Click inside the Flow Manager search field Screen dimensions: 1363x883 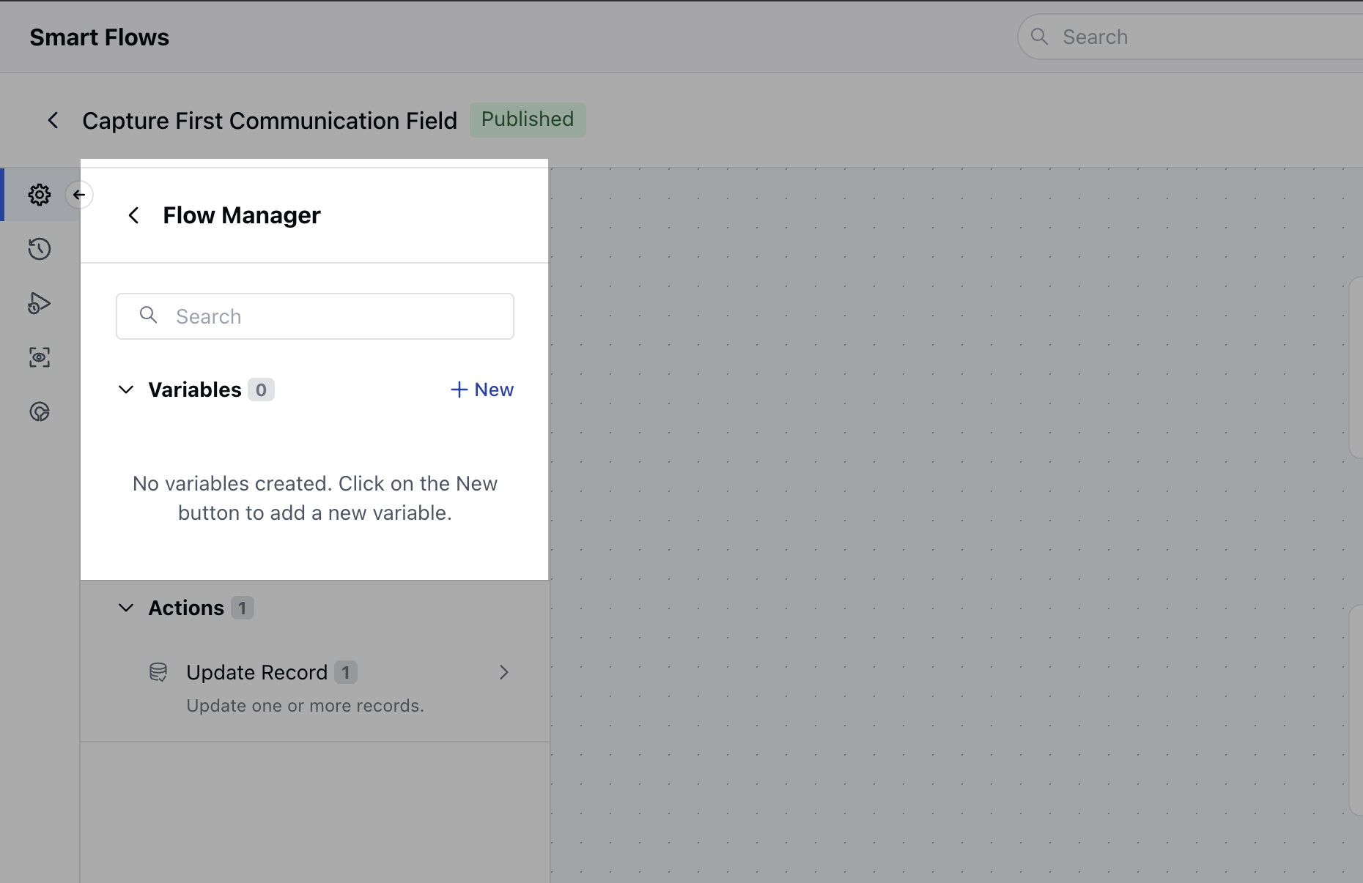[x=315, y=316]
